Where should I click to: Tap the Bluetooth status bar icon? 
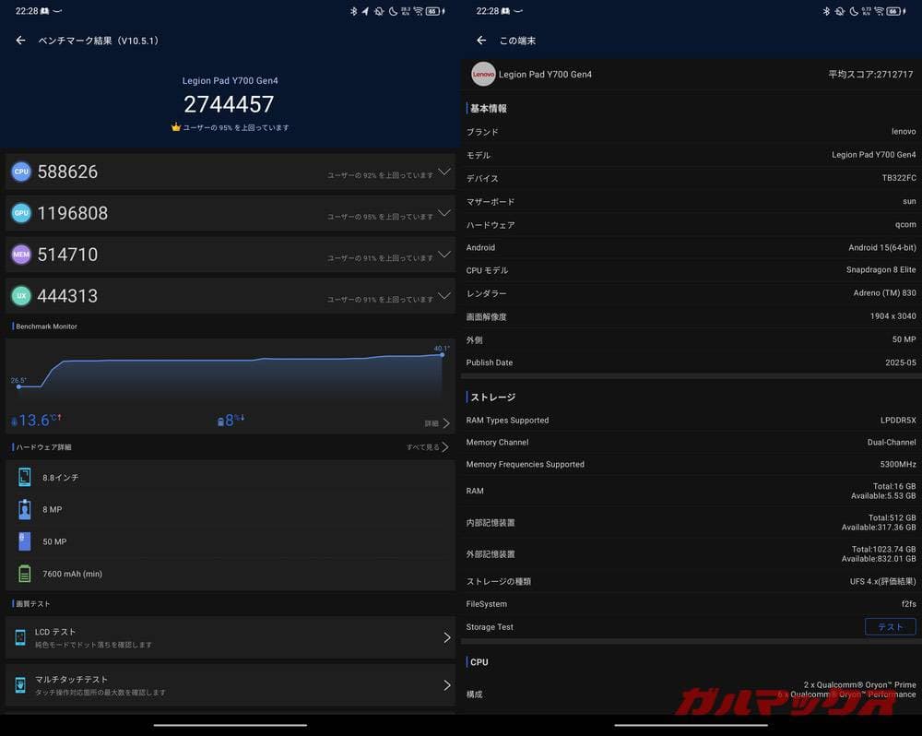tap(354, 10)
